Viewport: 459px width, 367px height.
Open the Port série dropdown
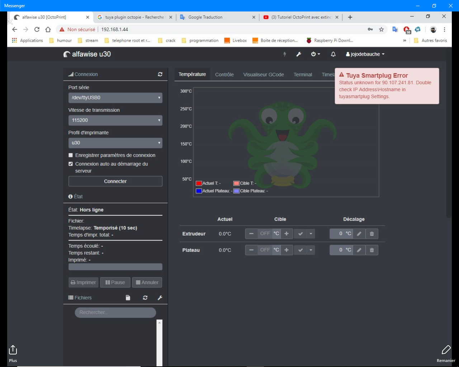tap(115, 97)
